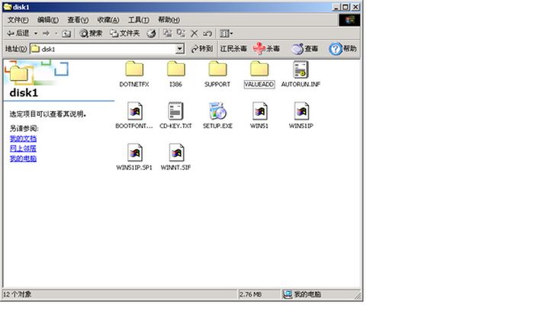Go up one folder level
Viewport: 534px width, 331px height.
click(x=66, y=34)
